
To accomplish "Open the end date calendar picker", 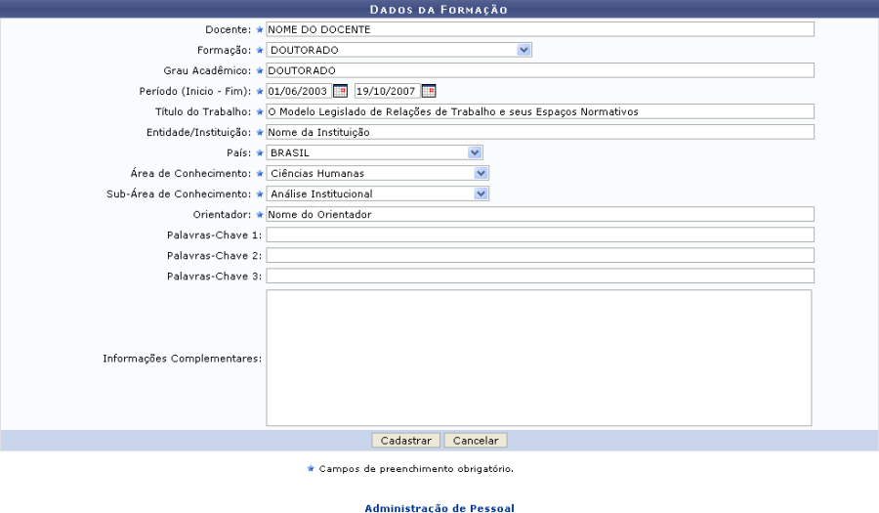I will [428, 91].
